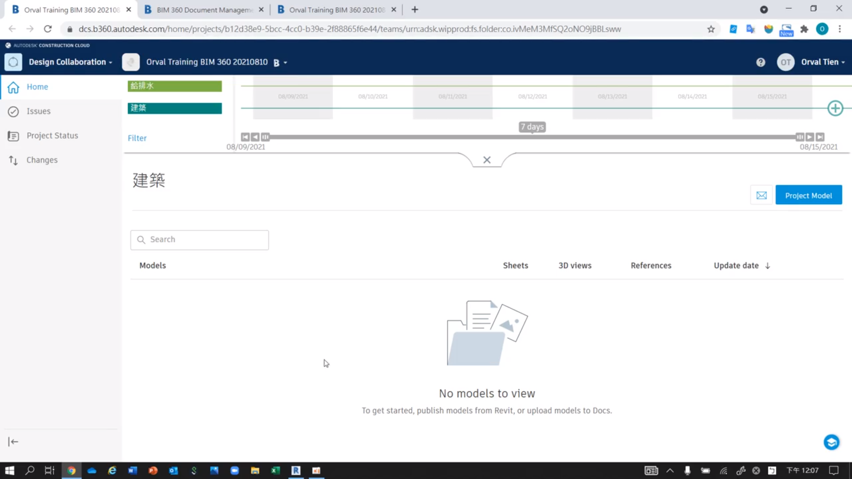Click the 3D views column header
Viewport: 852px width, 479px height.
click(575, 266)
